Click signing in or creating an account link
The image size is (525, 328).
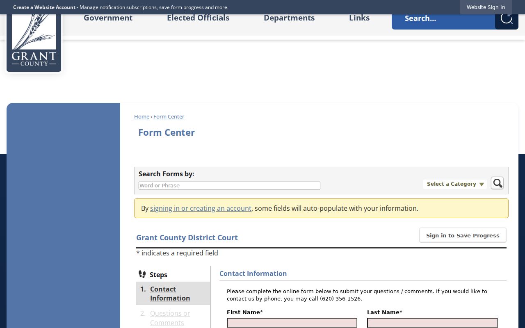(201, 208)
